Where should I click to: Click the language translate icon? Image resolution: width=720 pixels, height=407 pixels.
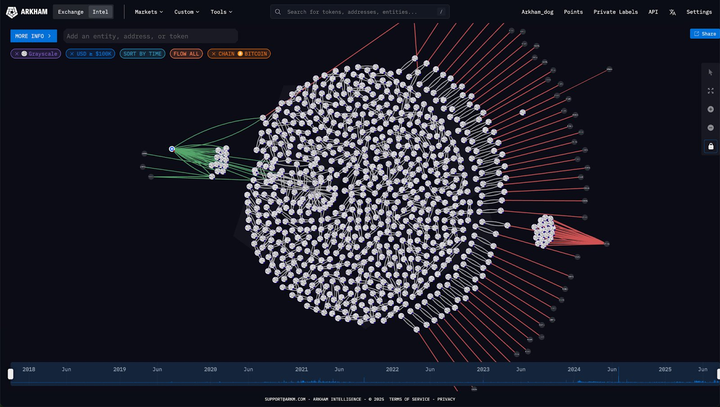pyautogui.click(x=672, y=12)
